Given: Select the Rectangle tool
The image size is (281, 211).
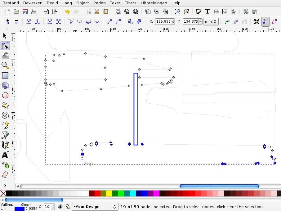Looking at the screenshot, I should (5, 75).
